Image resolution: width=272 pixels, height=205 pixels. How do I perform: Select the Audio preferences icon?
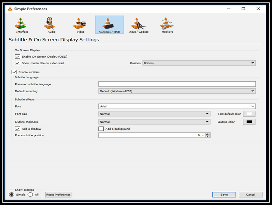pos(50,24)
